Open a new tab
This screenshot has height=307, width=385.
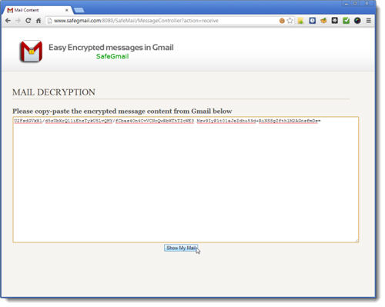pos(79,10)
